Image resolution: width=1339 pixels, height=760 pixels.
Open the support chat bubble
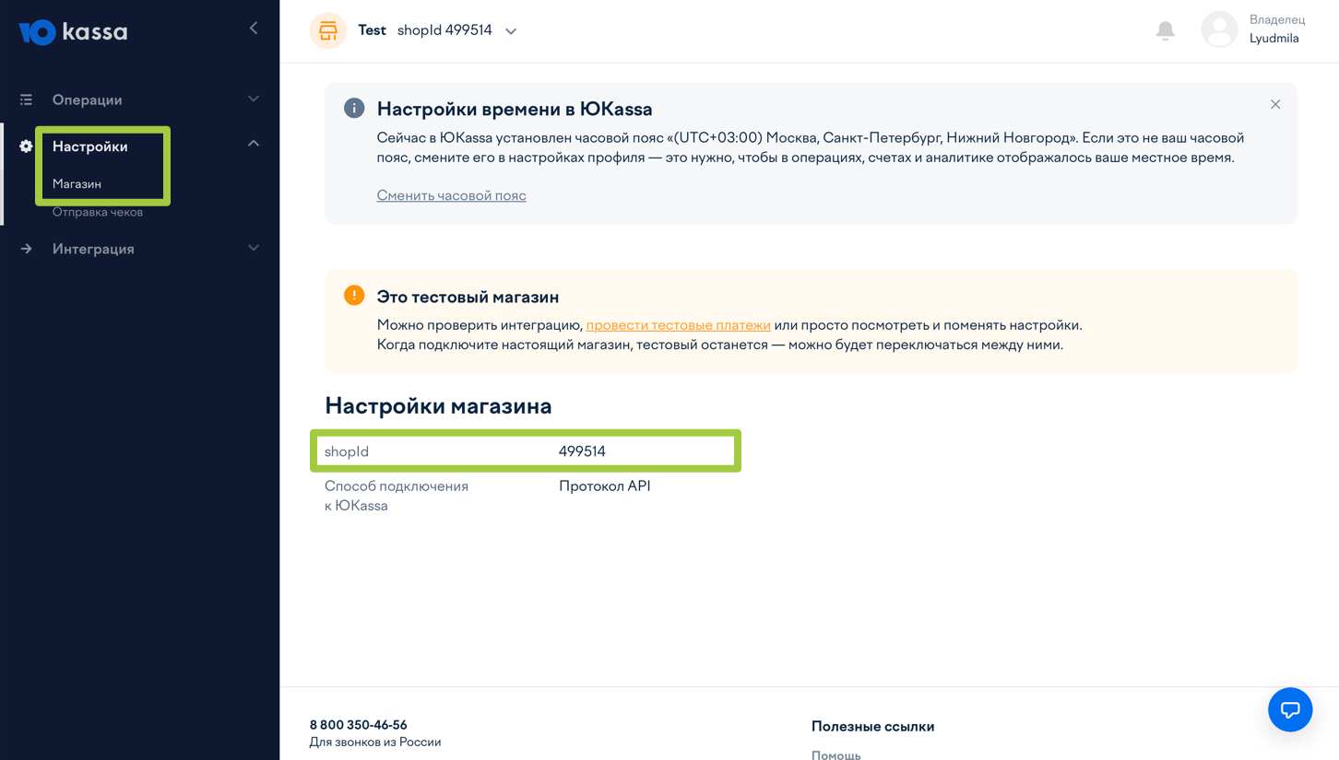(1289, 709)
